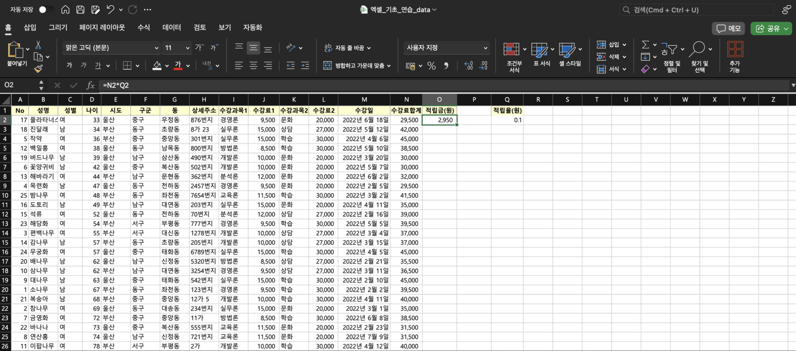Viewport: 796px width, 351px height.
Task: Click the percent style icon
Action: click(x=431, y=66)
